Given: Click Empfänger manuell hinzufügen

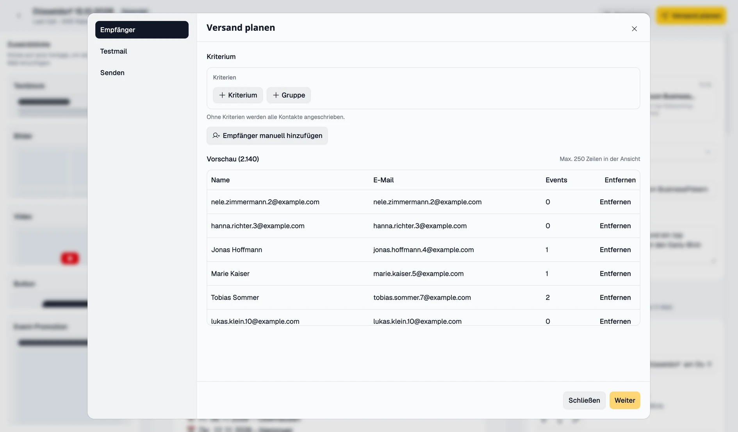Looking at the screenshot, I should click(267, 136).
